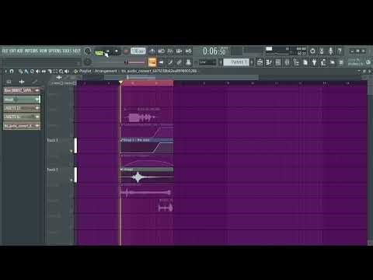Toggle the metronome icon
Image resolution: width=373 pixels, height=280 pixels.
[152, 51]
